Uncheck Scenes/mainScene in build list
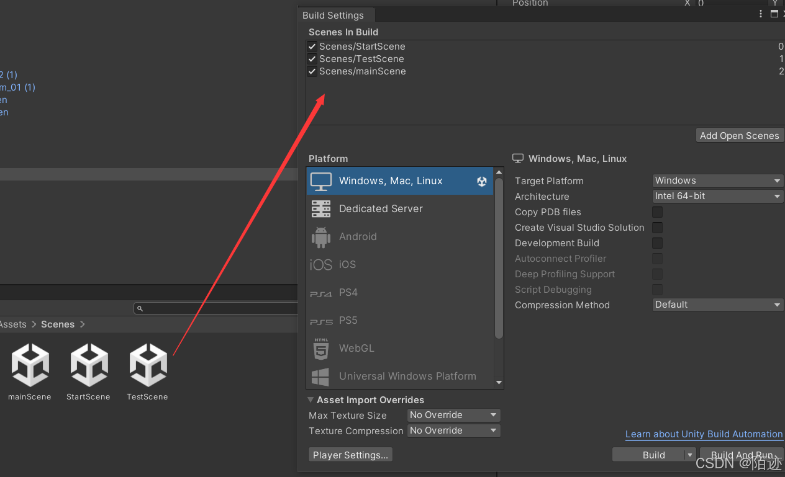Screen dimensions: 785x477 point(312,71)
